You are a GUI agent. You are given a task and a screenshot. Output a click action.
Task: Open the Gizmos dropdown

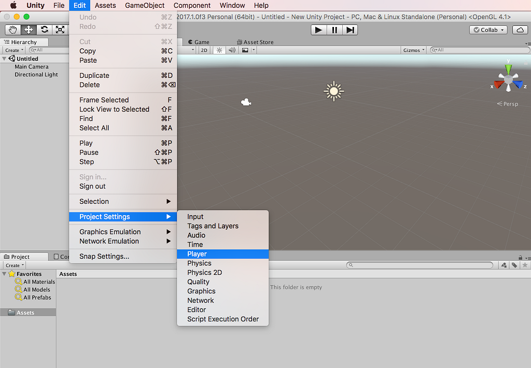pyautogui.click(x=413, y=50)
